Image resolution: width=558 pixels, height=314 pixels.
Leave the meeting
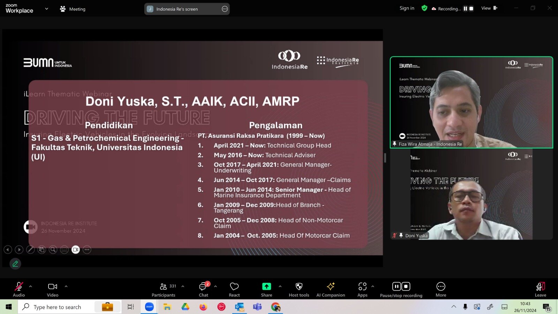tap(540, 289)
